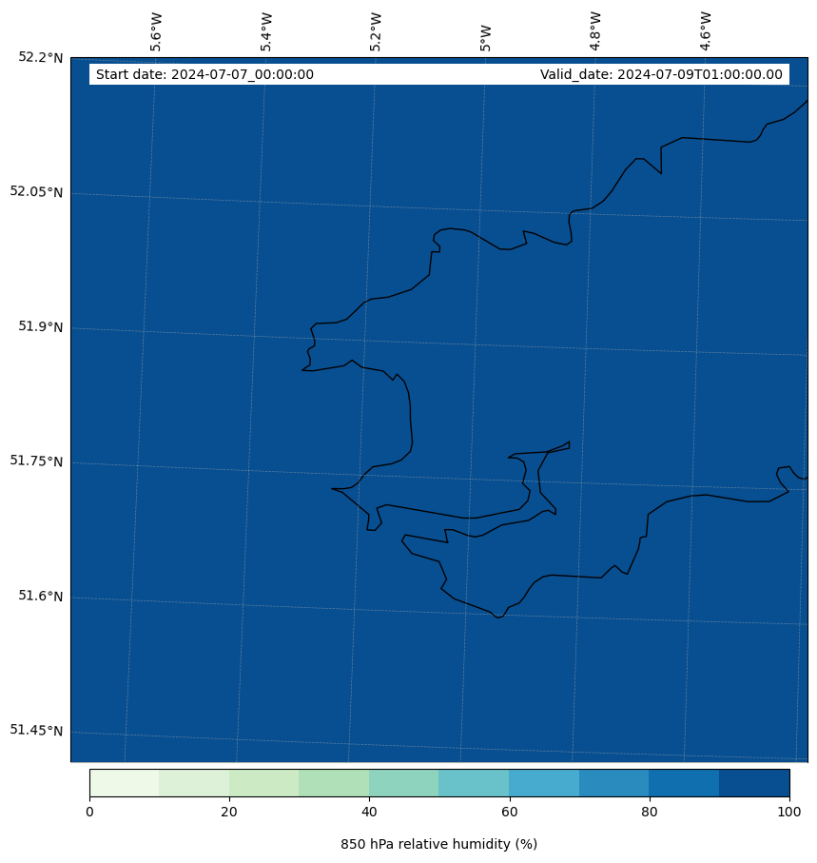Click the 51.6°N latitude label

click(41, 597)
